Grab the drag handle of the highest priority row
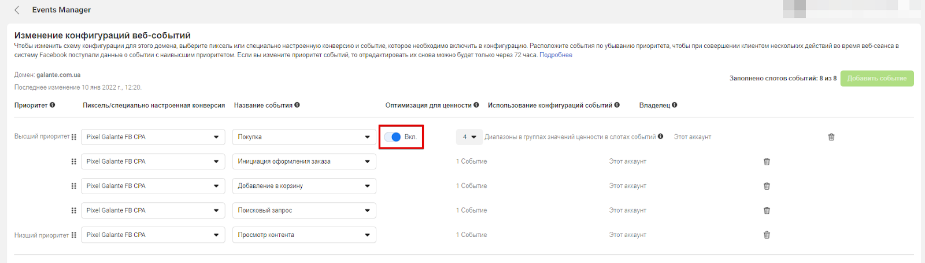This screenshot has width=925, height=263. (x=74, y=137)
